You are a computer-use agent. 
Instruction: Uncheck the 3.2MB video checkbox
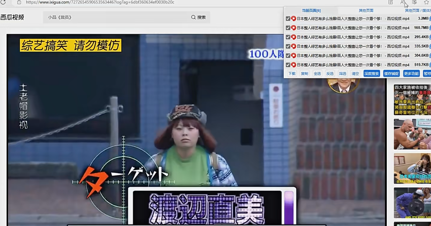click(x=288, y=18)
